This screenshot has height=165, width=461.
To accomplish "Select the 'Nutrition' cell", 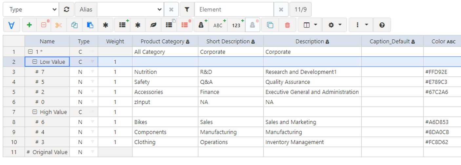I will click(165, 72).
